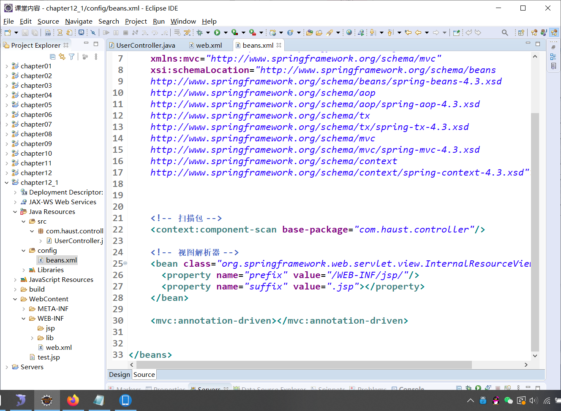This screenshot has width=561, height=411.
Task: Click the Save icon in toolbar
Action: pos(25,32)
